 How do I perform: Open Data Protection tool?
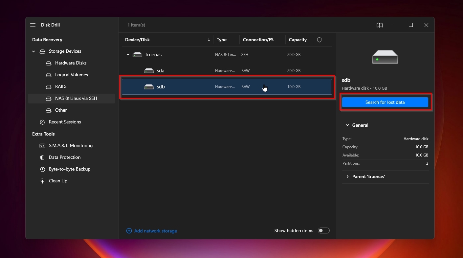click(64, 157)
